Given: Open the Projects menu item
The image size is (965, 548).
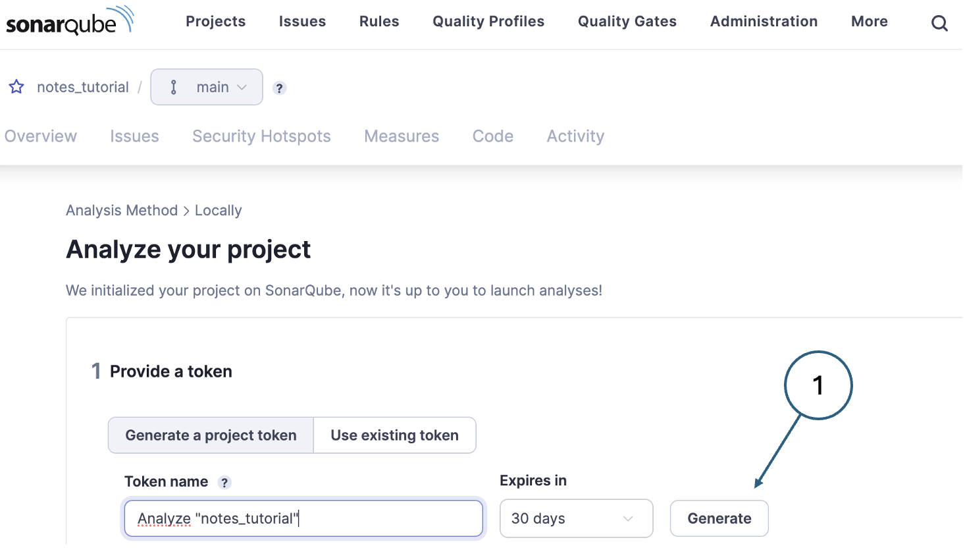Looking at the screenshot, I should click(215, 21).
